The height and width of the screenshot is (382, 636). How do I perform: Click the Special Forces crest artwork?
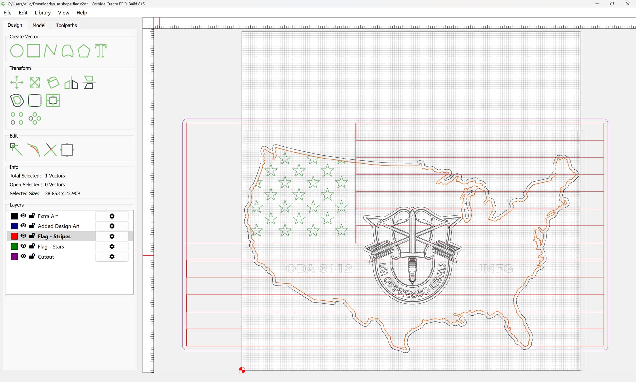tap(412, 255)
